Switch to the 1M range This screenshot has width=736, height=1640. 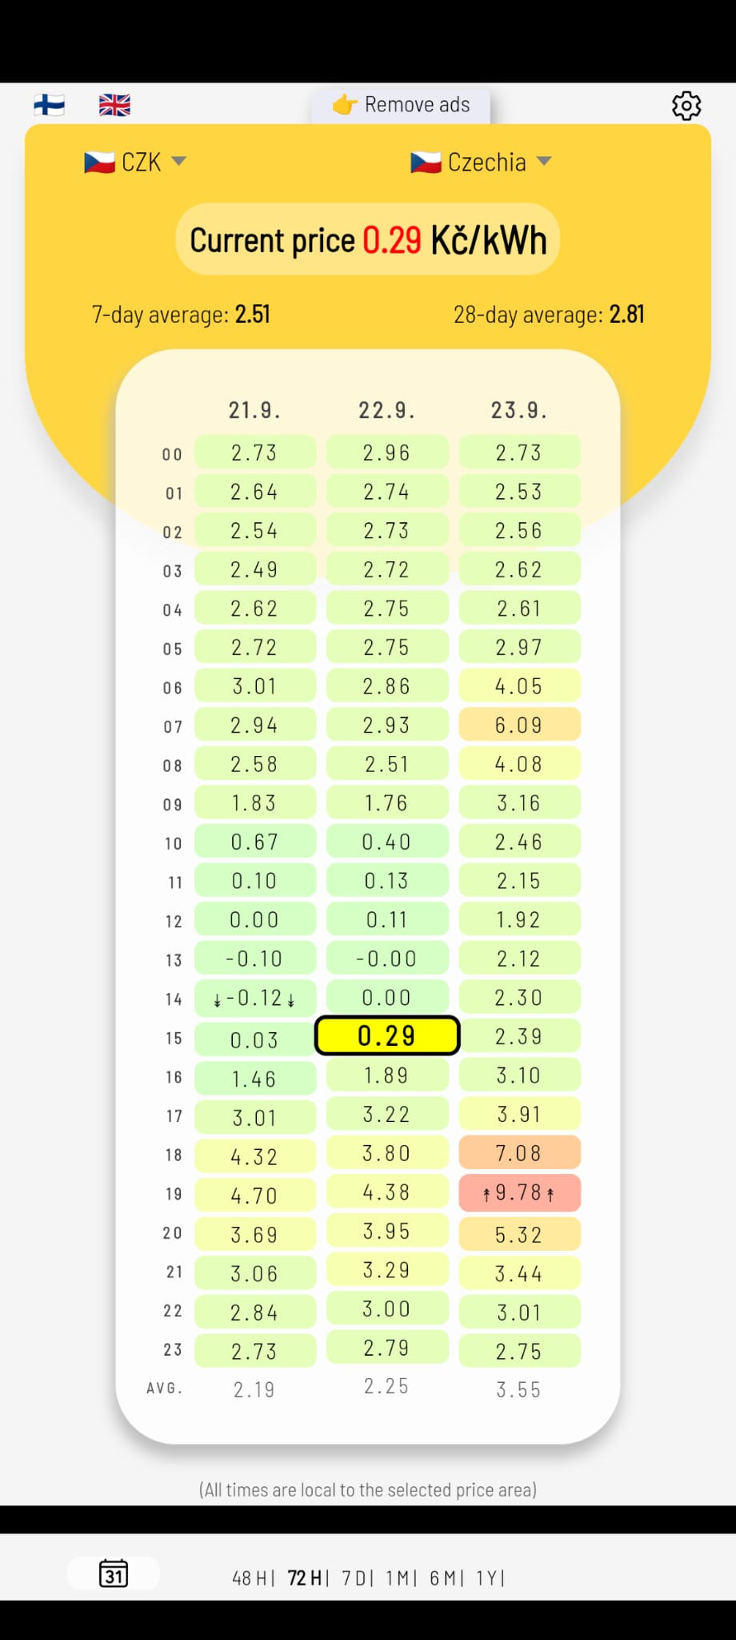[398, 1578]
